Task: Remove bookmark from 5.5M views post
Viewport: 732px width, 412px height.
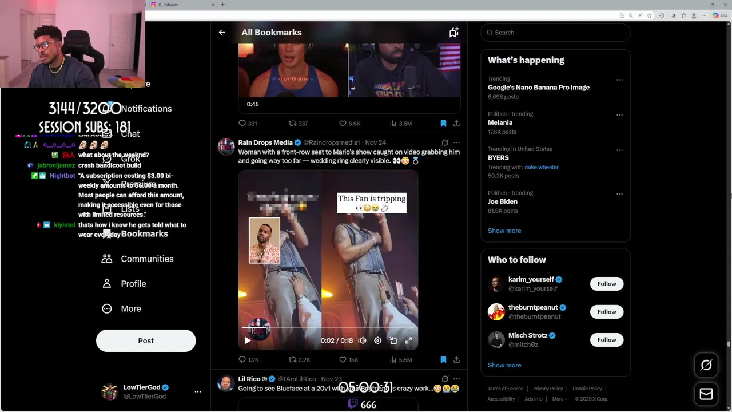Action: point(443,360)
